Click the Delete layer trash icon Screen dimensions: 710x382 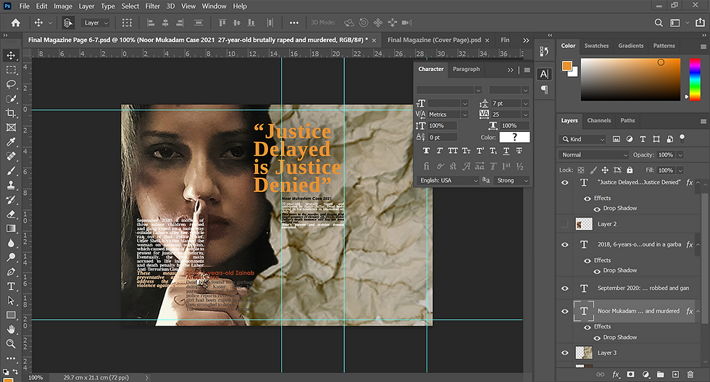point(690,375)
